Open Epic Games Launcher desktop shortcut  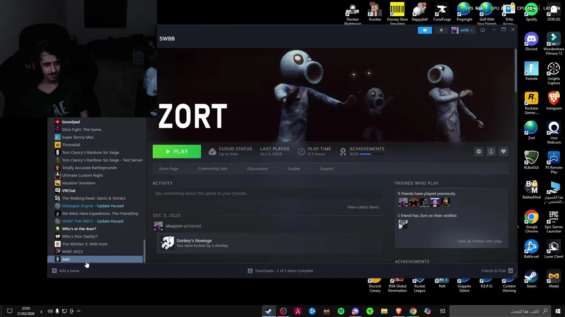click(x=554, y=221)
